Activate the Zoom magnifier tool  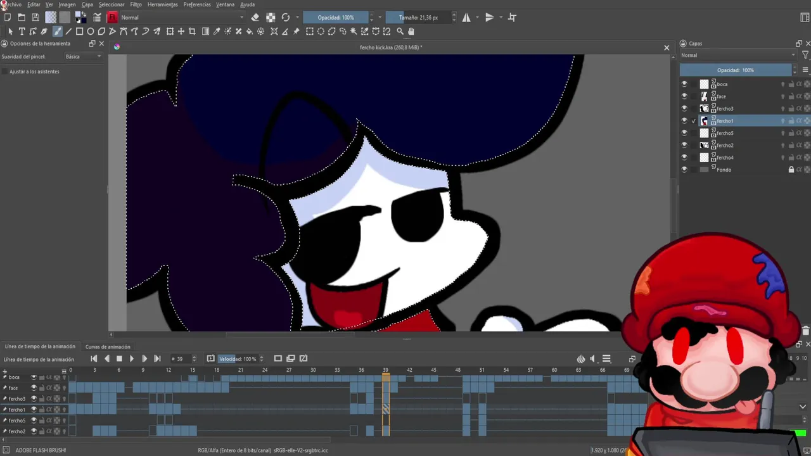click(400, 31)
